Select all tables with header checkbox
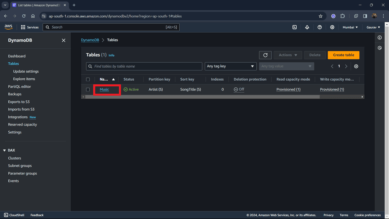 (x=88, y=79)
